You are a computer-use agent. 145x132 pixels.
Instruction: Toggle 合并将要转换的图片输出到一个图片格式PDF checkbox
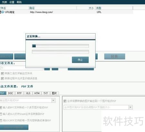(65, 101)
